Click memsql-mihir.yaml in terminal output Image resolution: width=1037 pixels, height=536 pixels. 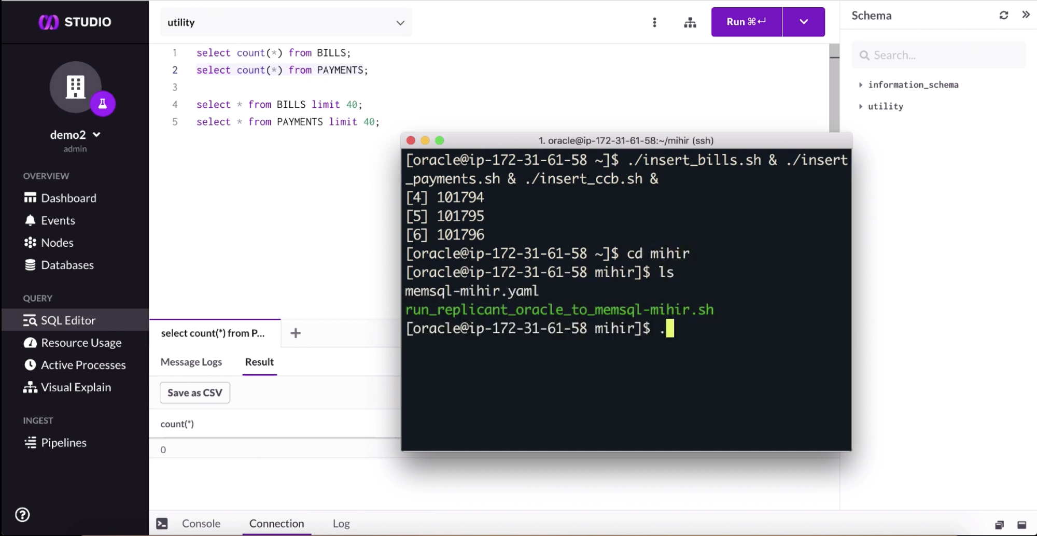tap(472, 291)
